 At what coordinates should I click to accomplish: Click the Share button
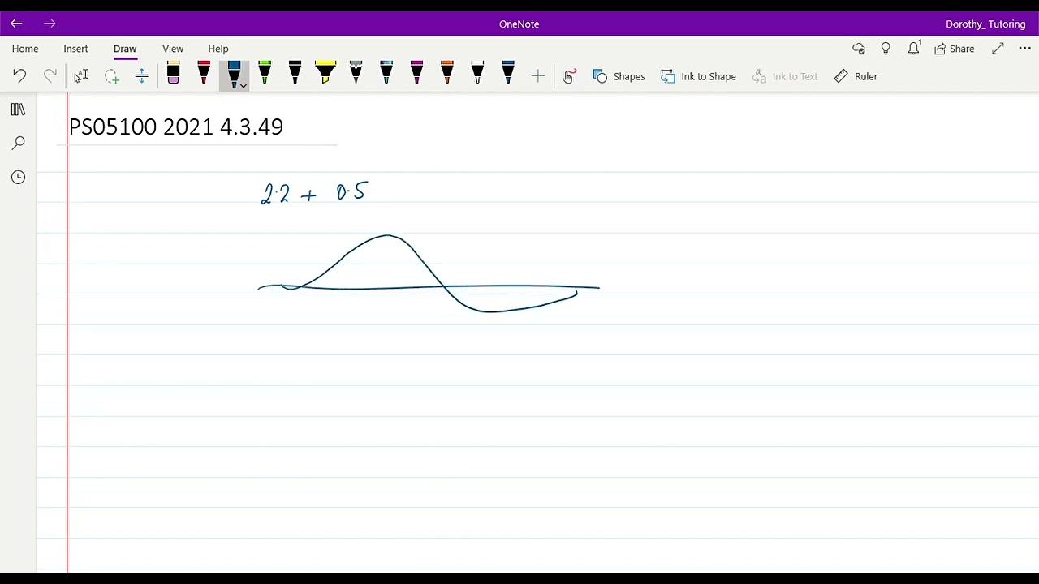(954, 49)
